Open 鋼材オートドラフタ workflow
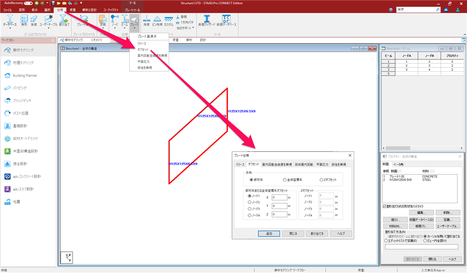The image size is (467, 273). (28, 139)
